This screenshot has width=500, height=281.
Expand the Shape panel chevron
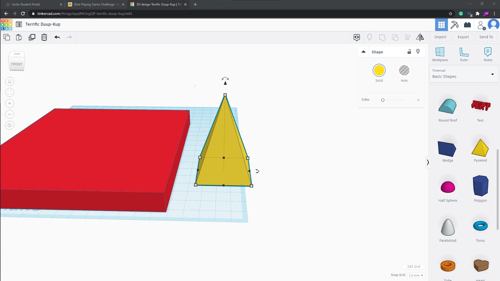point(364,52)
